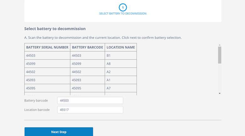
Task: Click the Location Name column header
Action: tap(121, 47)
